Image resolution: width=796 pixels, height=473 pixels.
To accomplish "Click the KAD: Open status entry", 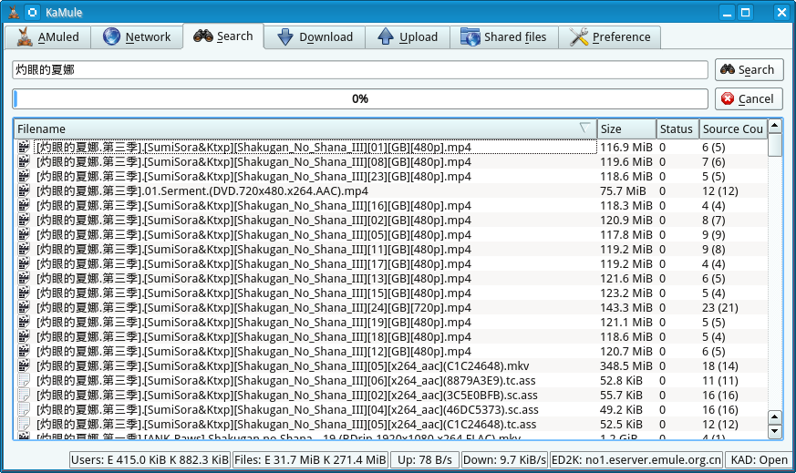I will pyautogui.click(x=759, y=460).
